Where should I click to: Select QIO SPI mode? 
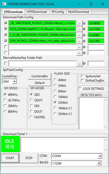35,94
